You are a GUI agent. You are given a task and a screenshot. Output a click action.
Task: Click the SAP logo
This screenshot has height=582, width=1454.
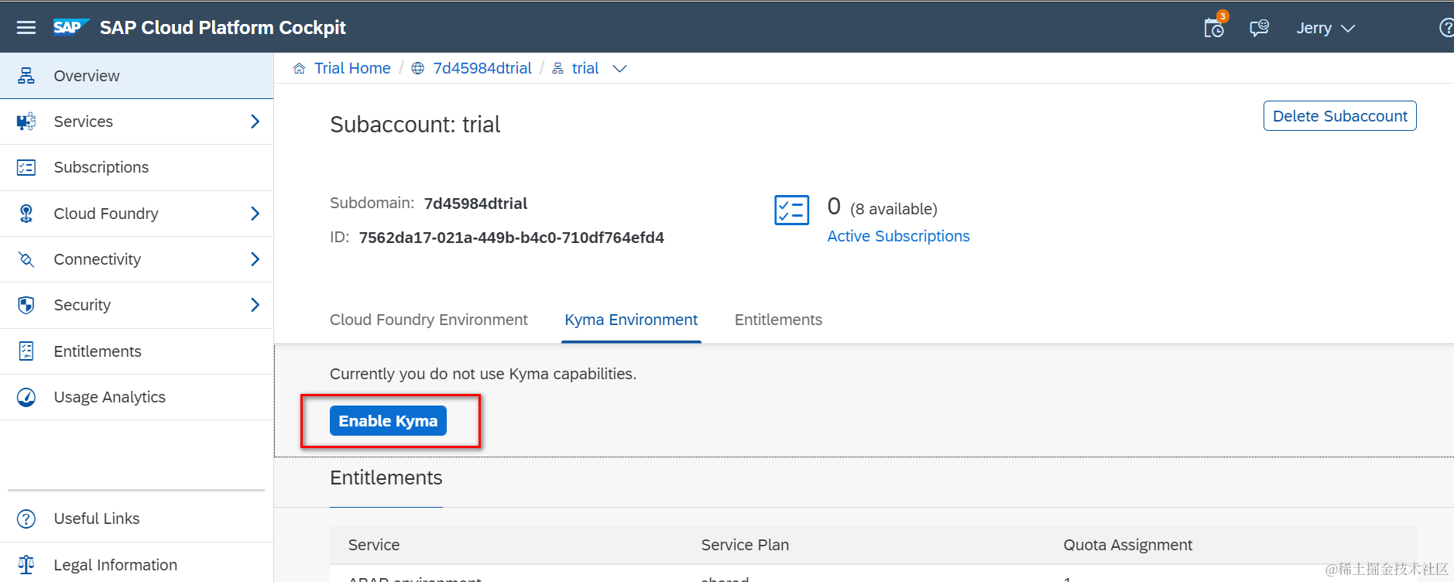click(70, 27)
